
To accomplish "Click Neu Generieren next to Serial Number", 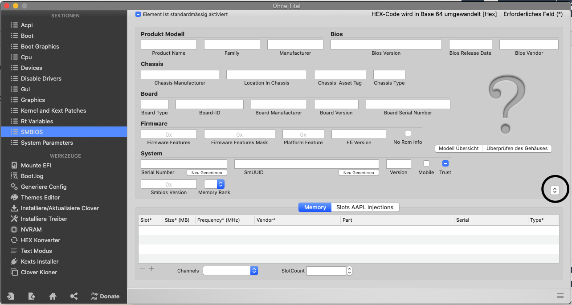I will tap(207, 172).
